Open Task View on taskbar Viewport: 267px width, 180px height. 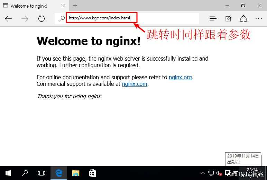tap(42, 173)
